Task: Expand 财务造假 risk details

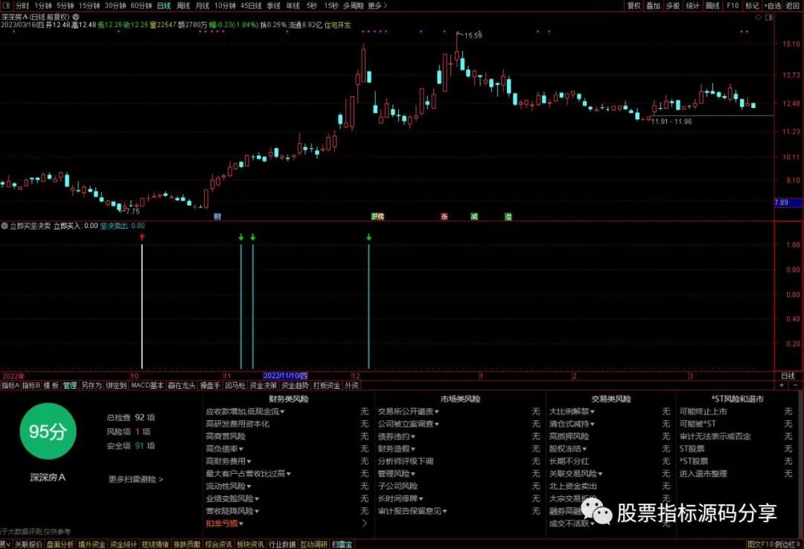Action: point(396,449)
